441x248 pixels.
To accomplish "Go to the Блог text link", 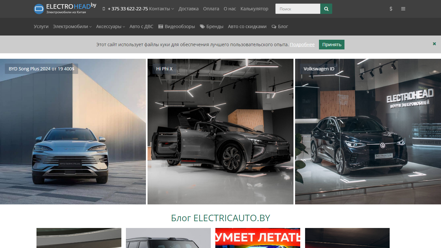I will (x=283, y=26).
